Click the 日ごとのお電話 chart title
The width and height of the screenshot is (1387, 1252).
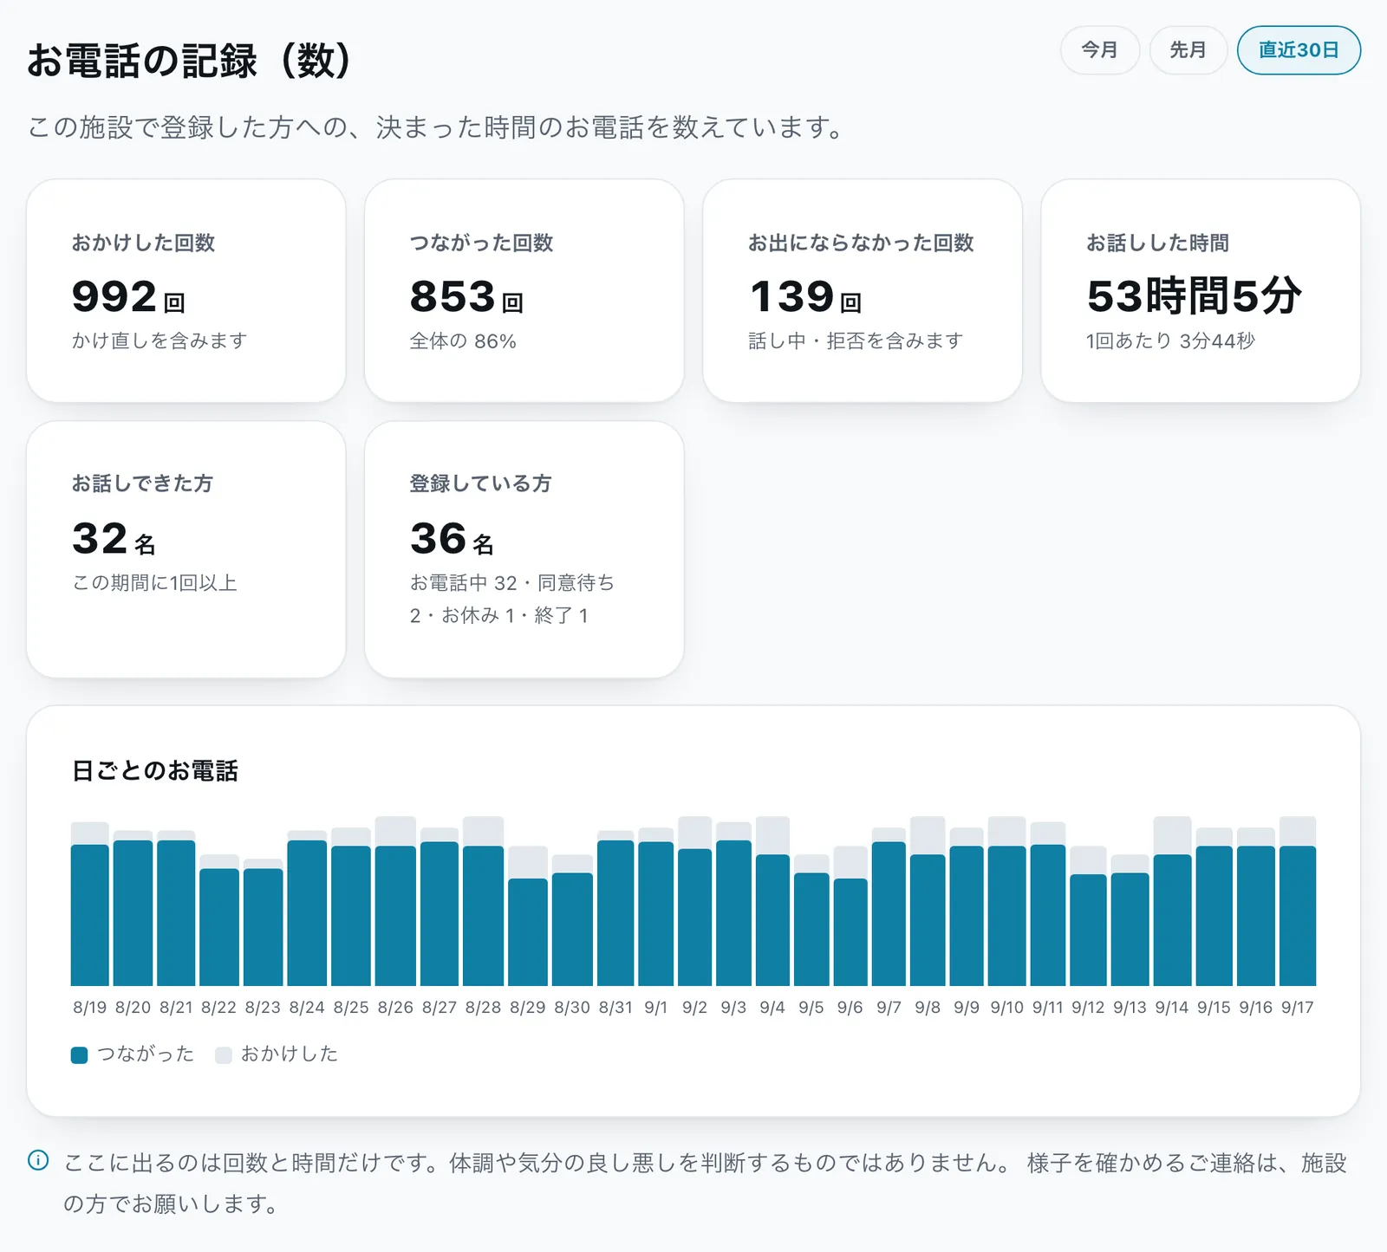point(155,771)
